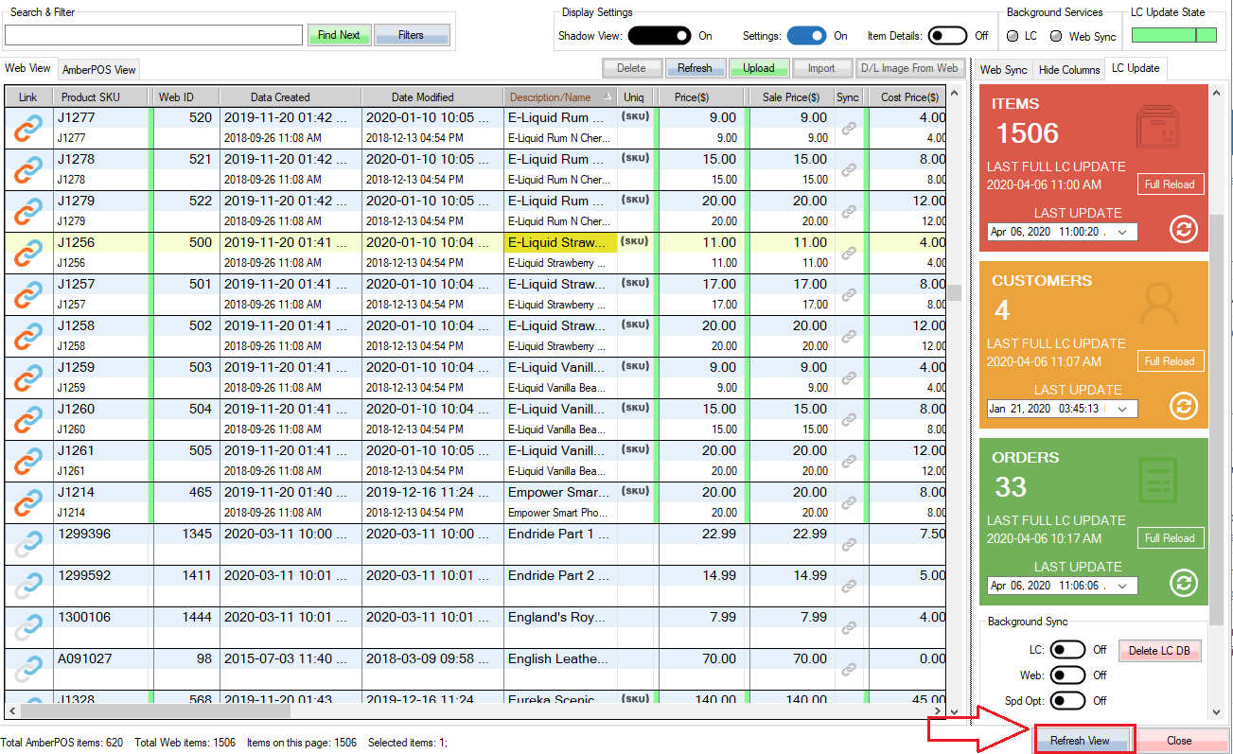Viewport: 1233px width, 754px height.
Task: Select the LC background service radio
Action: coord(1013,36)
